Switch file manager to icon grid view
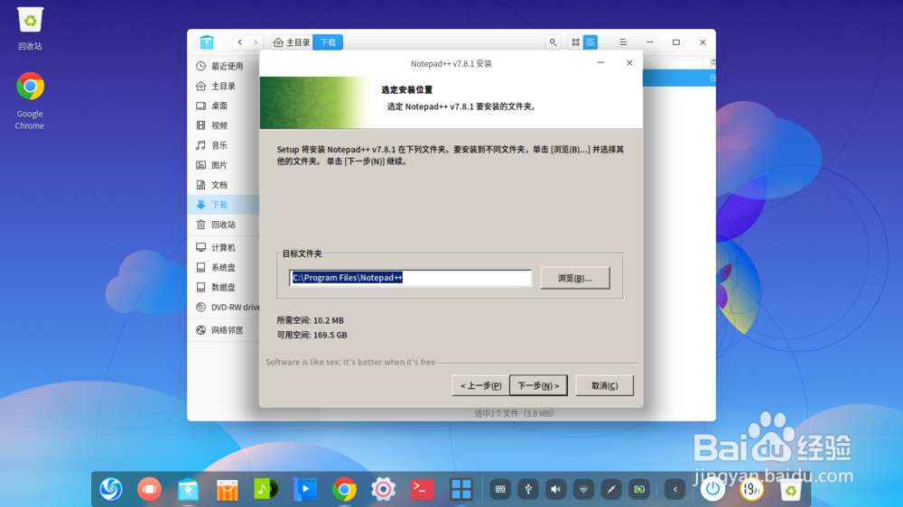Screen dimensions: 903x507 [x=575, y=42]
